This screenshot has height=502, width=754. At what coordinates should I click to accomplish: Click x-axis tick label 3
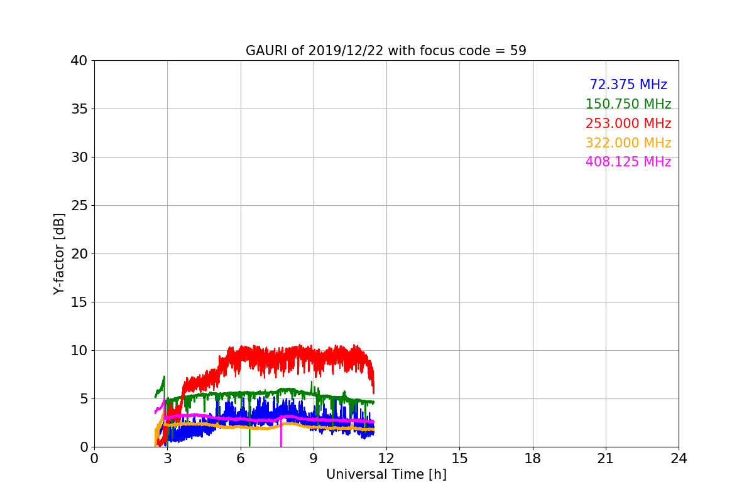click(x=167, y=459)
